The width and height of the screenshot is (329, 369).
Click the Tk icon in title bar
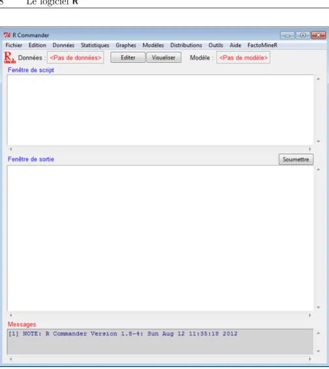(7, 35)
